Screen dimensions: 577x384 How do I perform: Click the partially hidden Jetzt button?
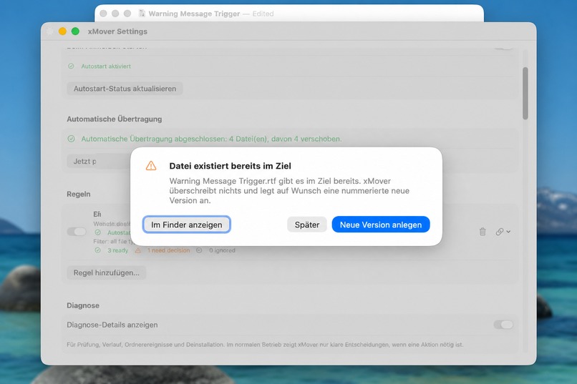pyautogui.click(x=98, y=162)
